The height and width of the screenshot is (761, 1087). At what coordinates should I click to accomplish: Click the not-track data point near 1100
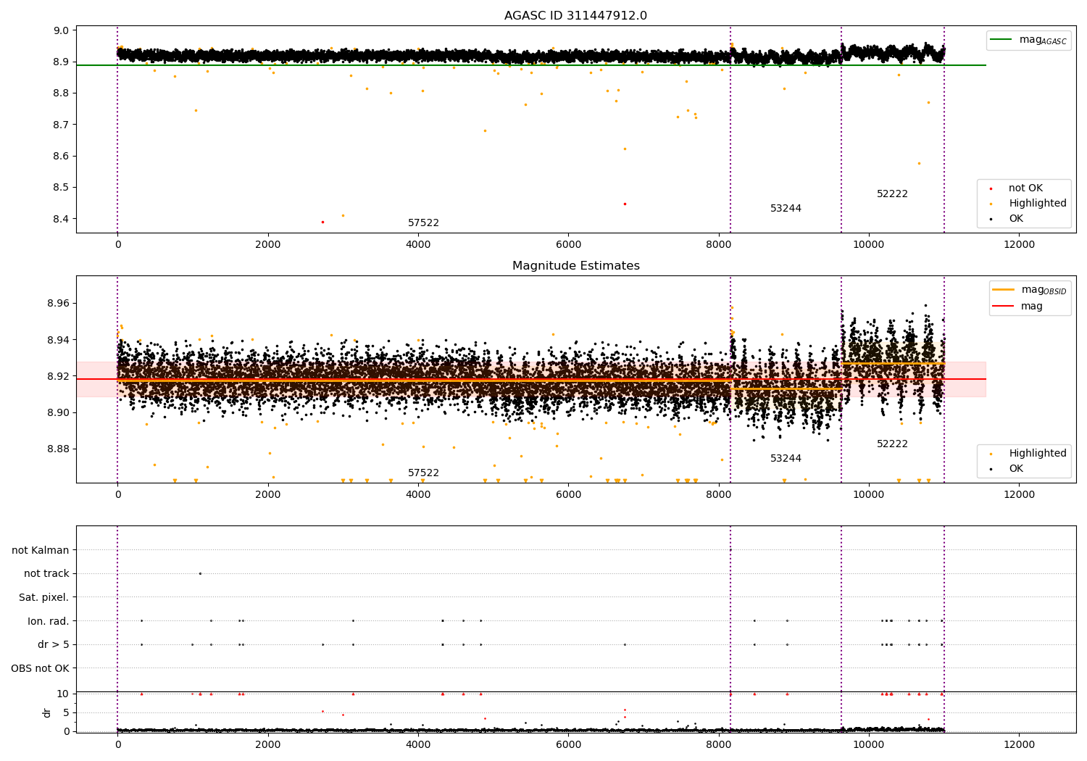pos(200,573)
